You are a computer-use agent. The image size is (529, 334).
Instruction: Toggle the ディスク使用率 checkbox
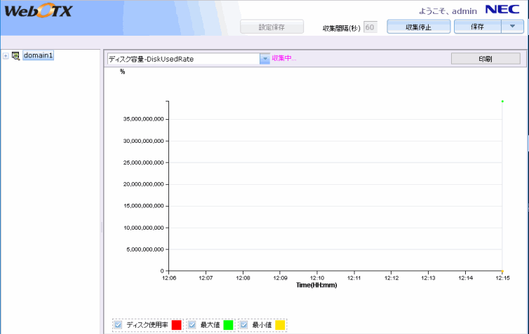[x=118, y=325]
